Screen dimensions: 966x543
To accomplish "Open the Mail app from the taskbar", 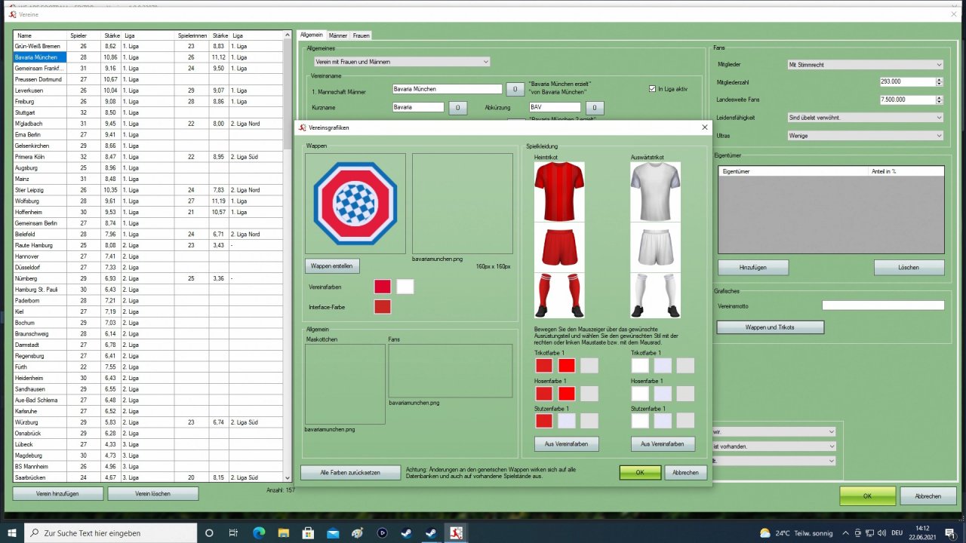I will (x=333, y=533).
